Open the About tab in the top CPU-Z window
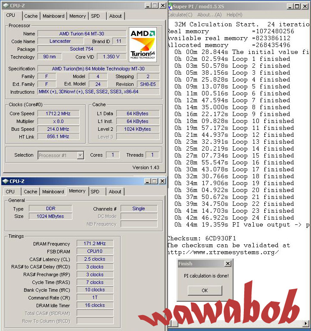This screenshot has height=331, width=311. coord(115,16)
